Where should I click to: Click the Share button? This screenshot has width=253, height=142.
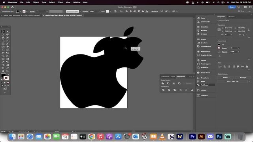point(232,7)
